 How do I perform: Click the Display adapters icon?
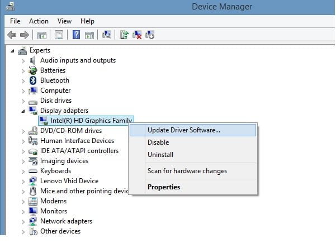pyautogui.click(x=33, y=111)
